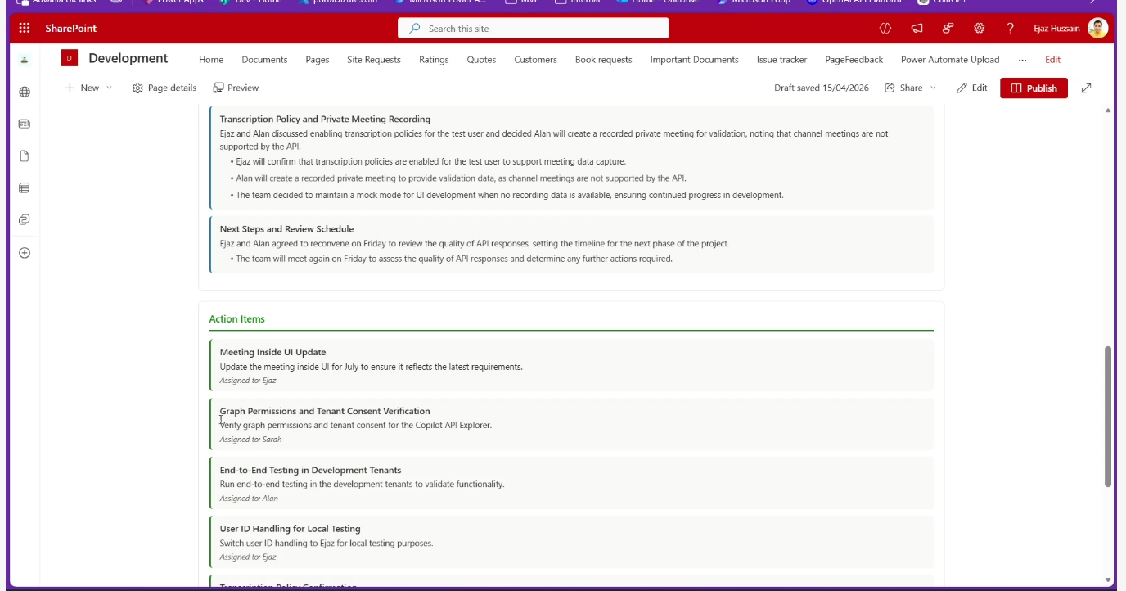The height and width of the screenshot is (591, 1126).
Task: Publish the page
Action: (1034, 88)
